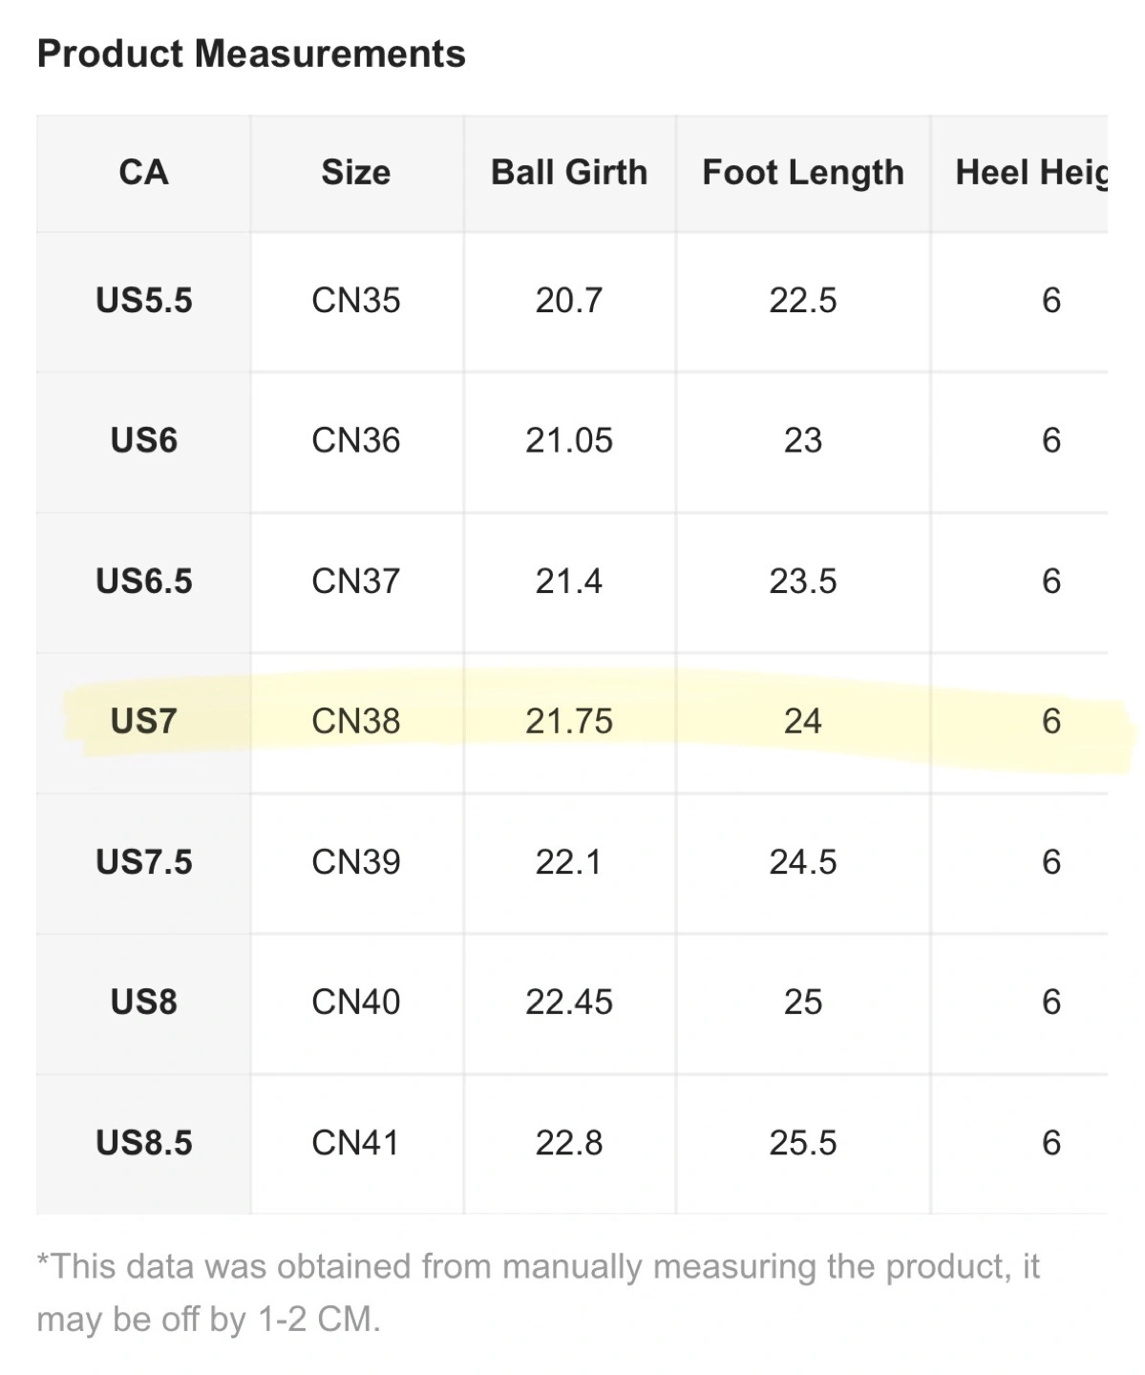Select the Foot Length column header
Screen dimensions: 1145x1375
(803, 173)
